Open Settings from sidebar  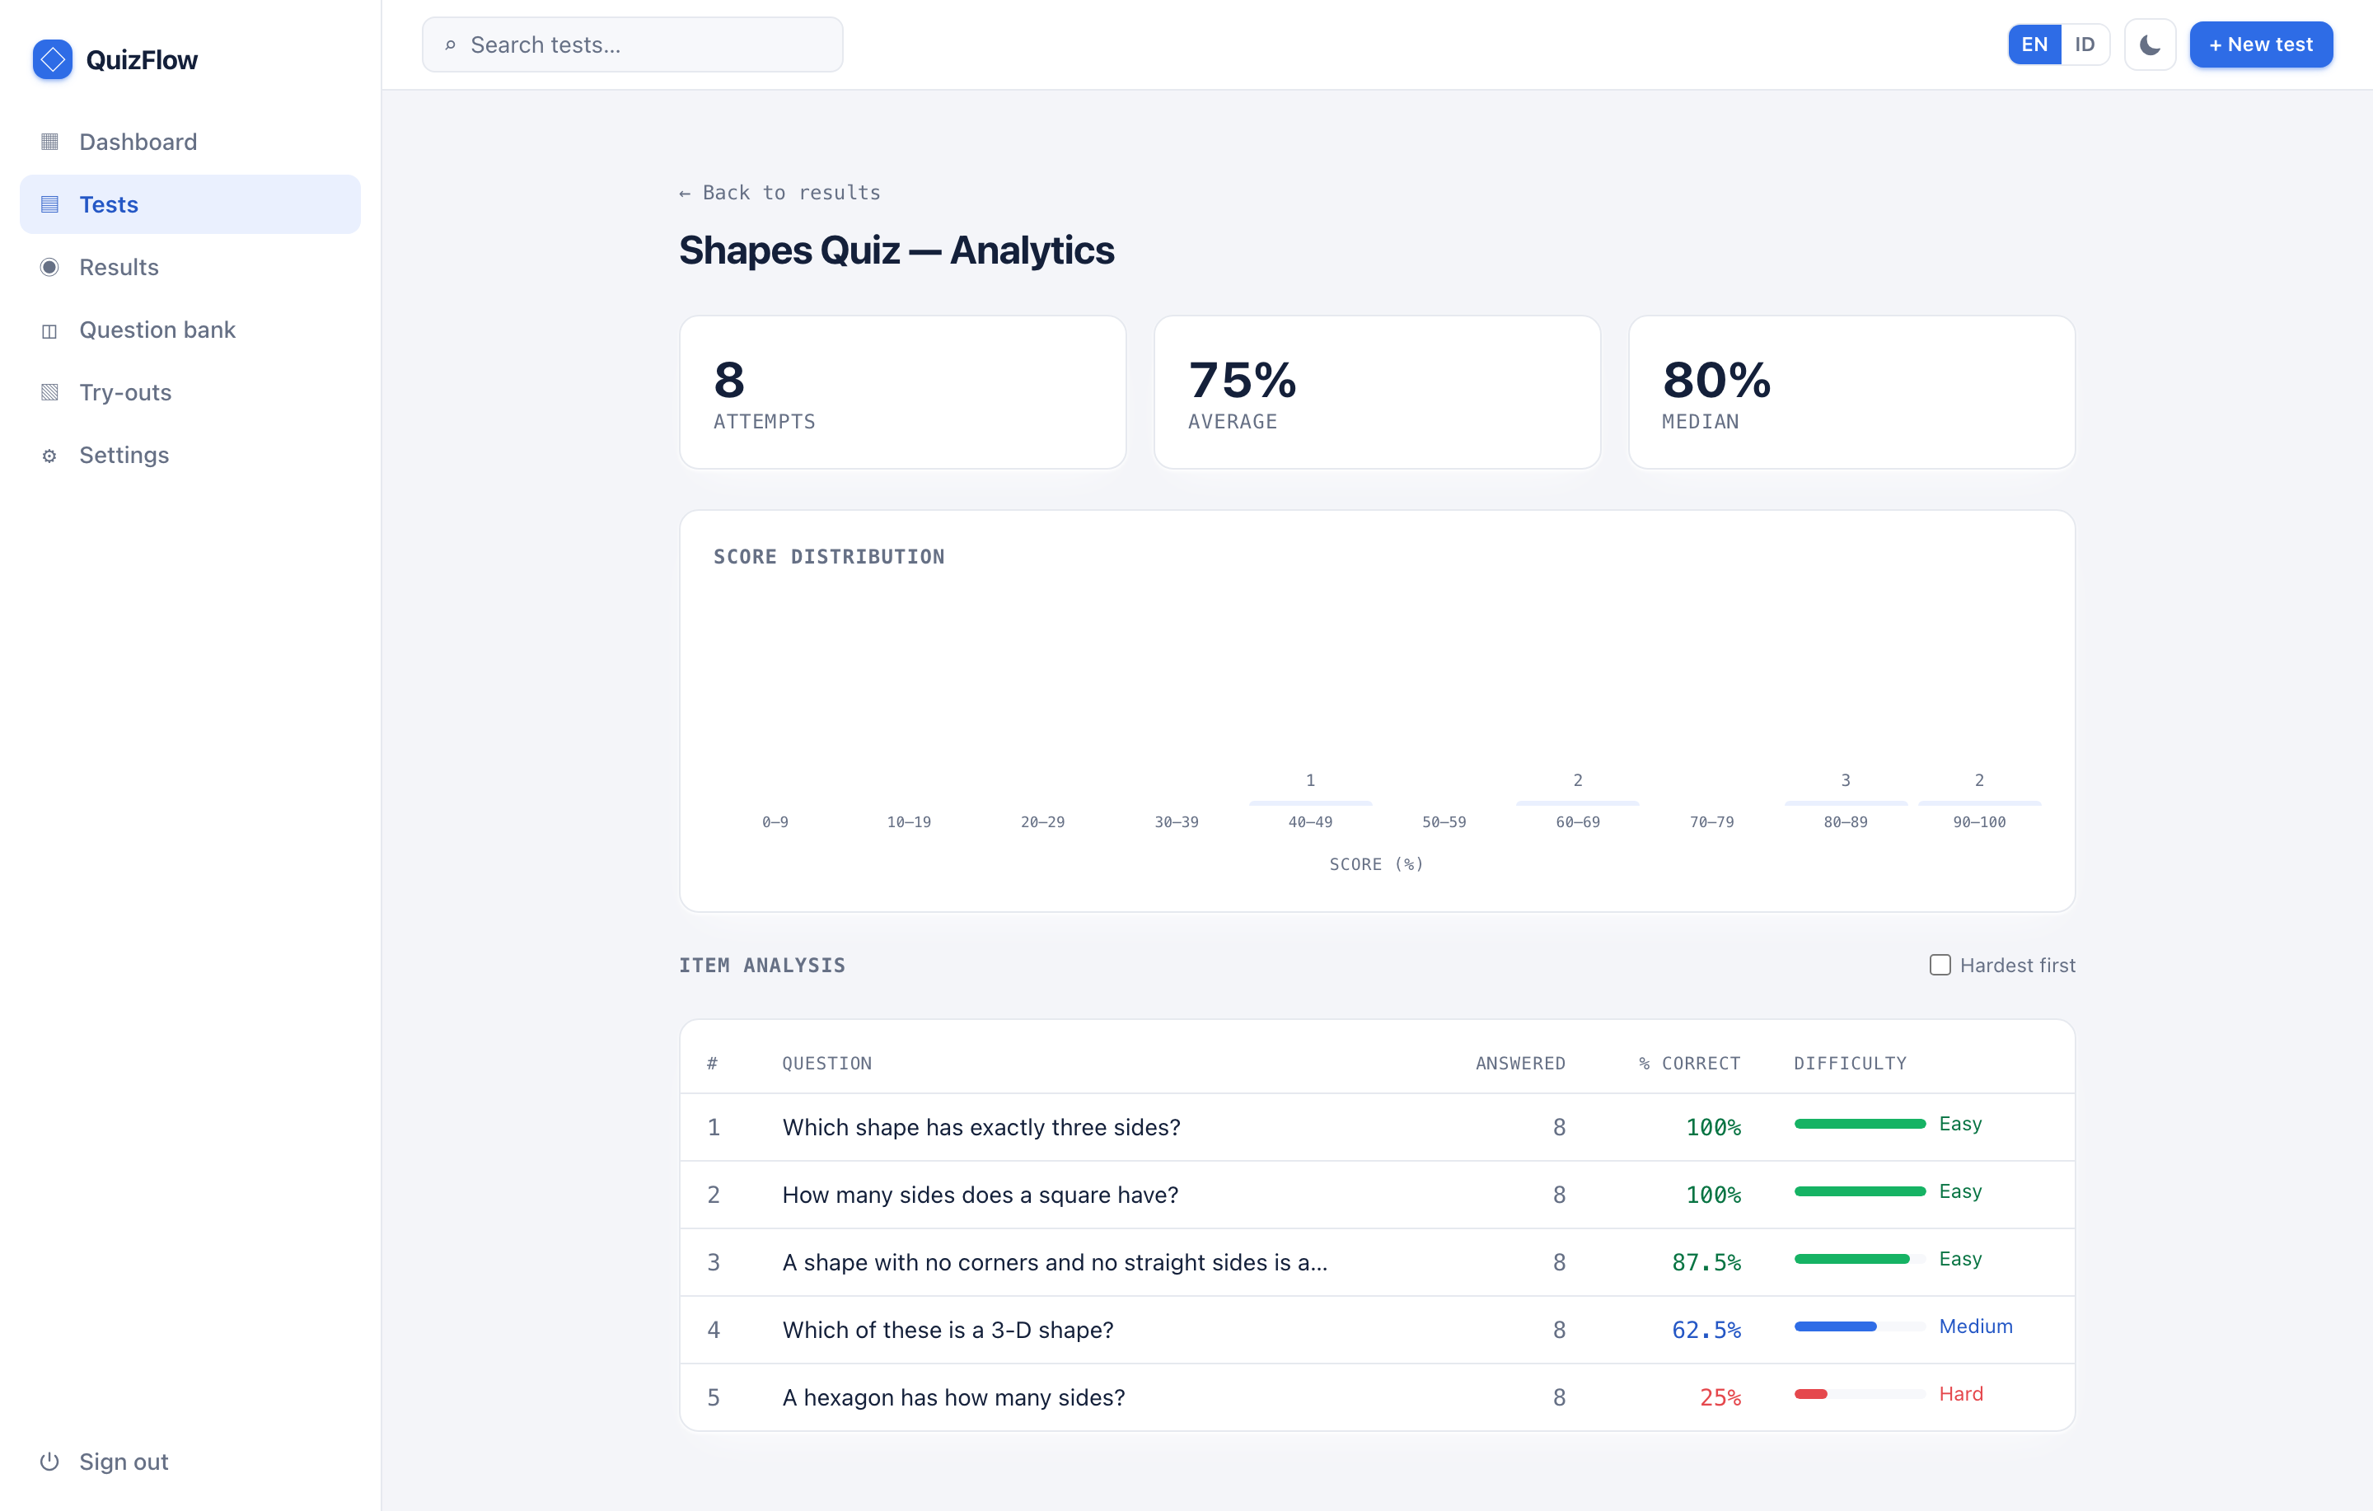click(x=190, y=456)
